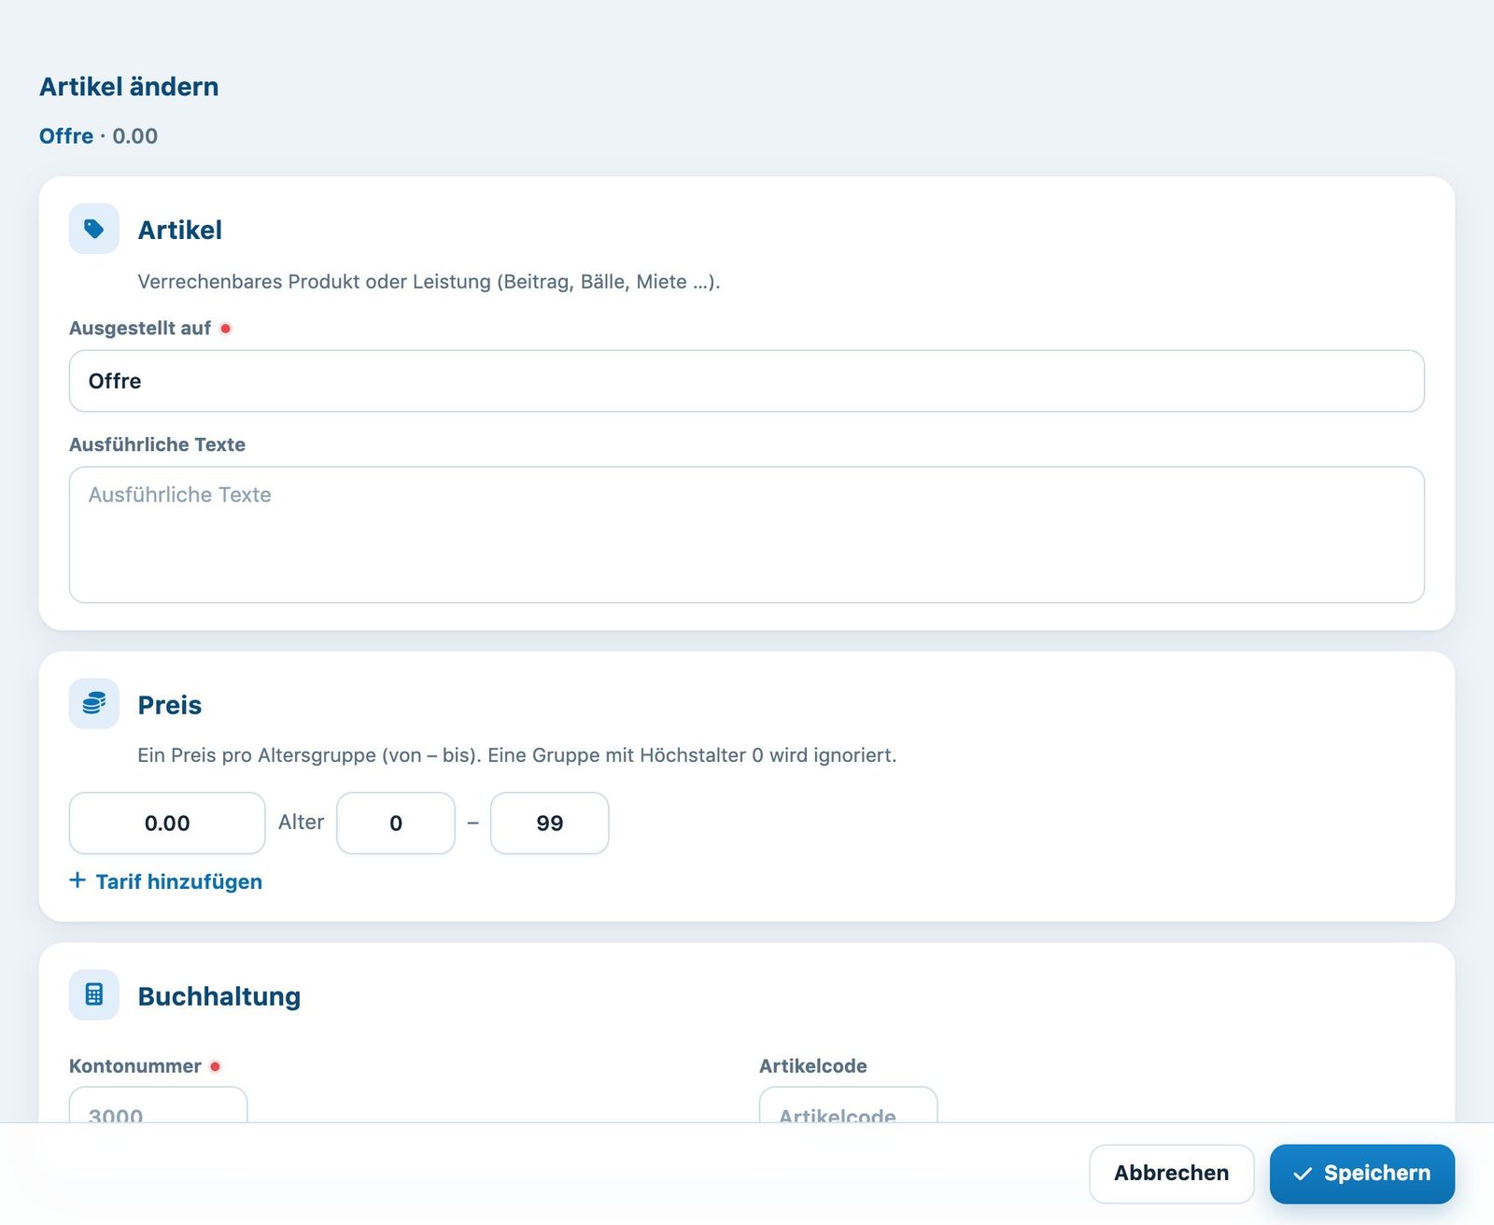
Task: Click the Artikel ändern page heading
Action: point(129,87)
